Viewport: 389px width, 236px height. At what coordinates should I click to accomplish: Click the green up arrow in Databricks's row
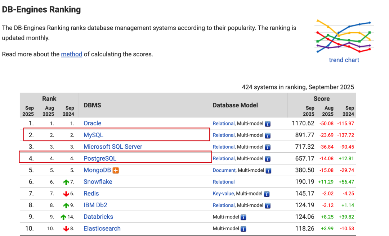(63, 217)
